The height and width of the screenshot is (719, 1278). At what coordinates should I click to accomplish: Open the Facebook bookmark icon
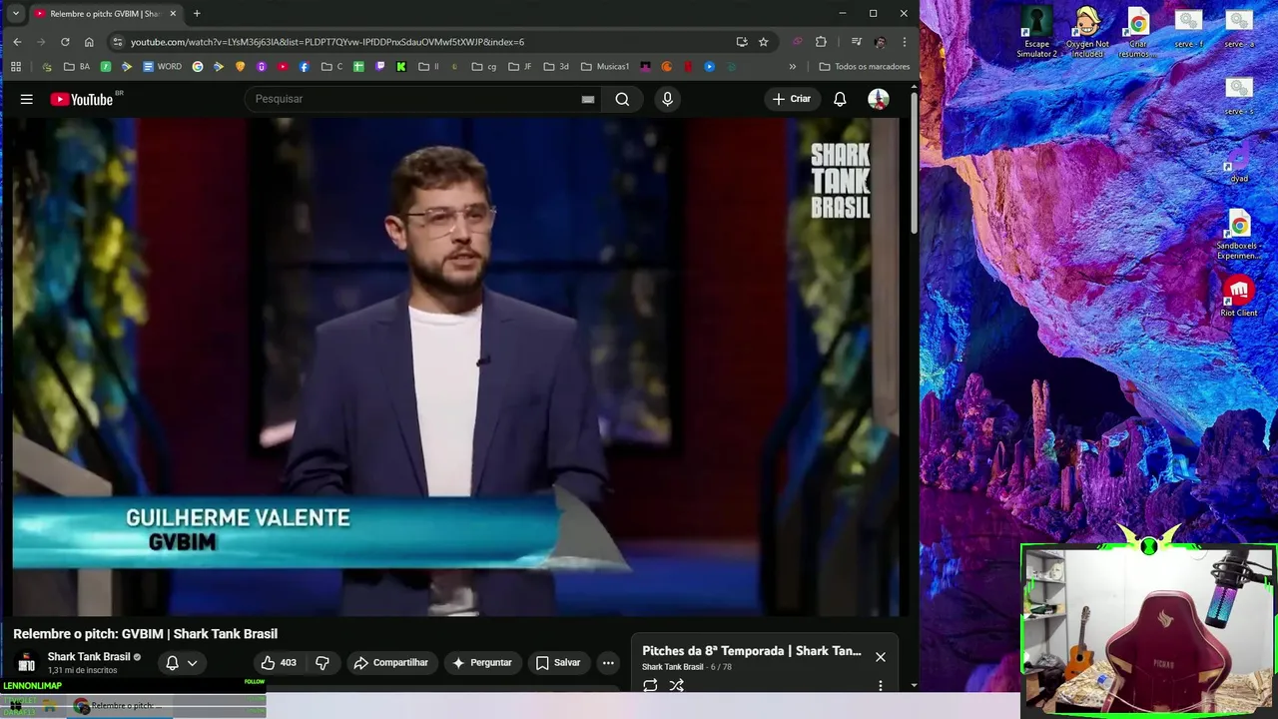(x=305, y=67)
